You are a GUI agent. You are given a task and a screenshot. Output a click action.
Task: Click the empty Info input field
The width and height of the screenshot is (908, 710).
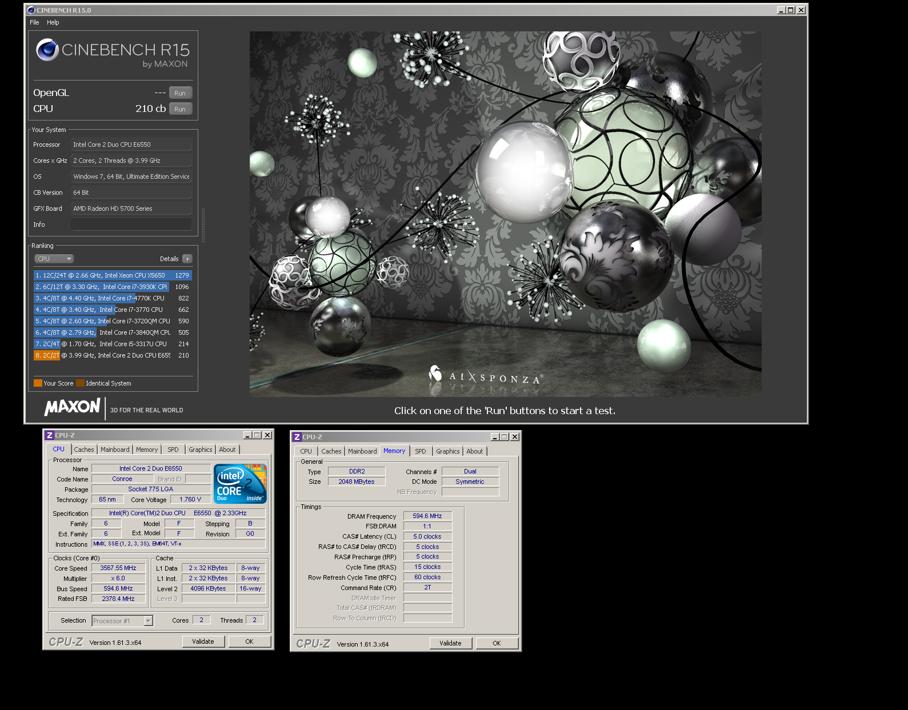pos(131,224)
